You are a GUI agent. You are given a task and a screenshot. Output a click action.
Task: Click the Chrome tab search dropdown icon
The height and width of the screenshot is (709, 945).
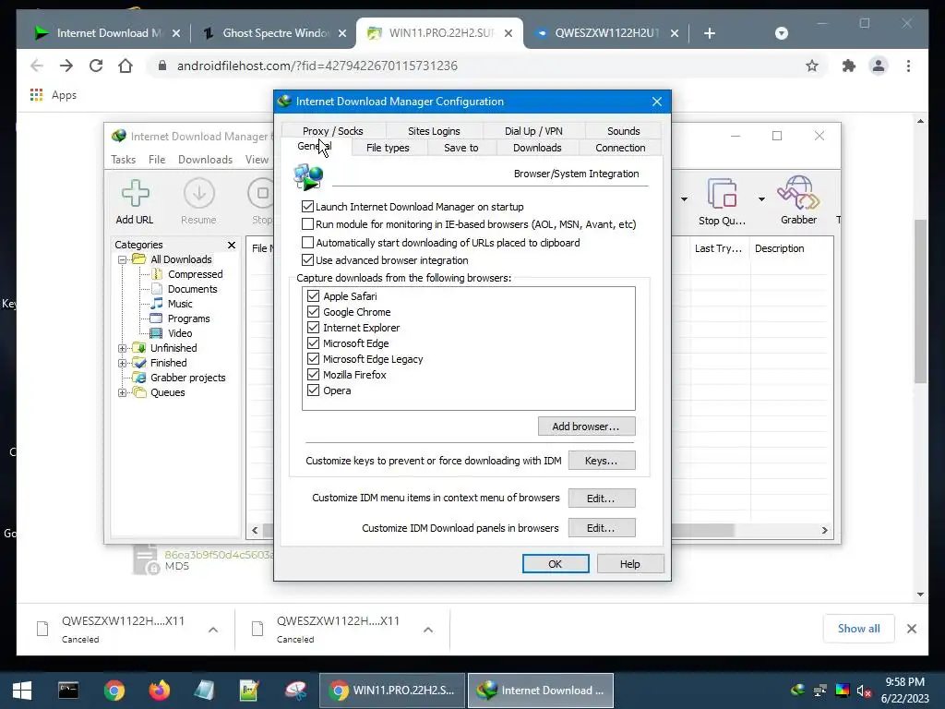click(x=782, y=33)
